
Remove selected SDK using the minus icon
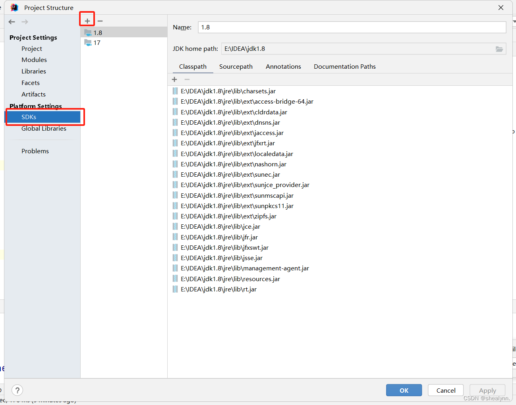pos(99,21)
